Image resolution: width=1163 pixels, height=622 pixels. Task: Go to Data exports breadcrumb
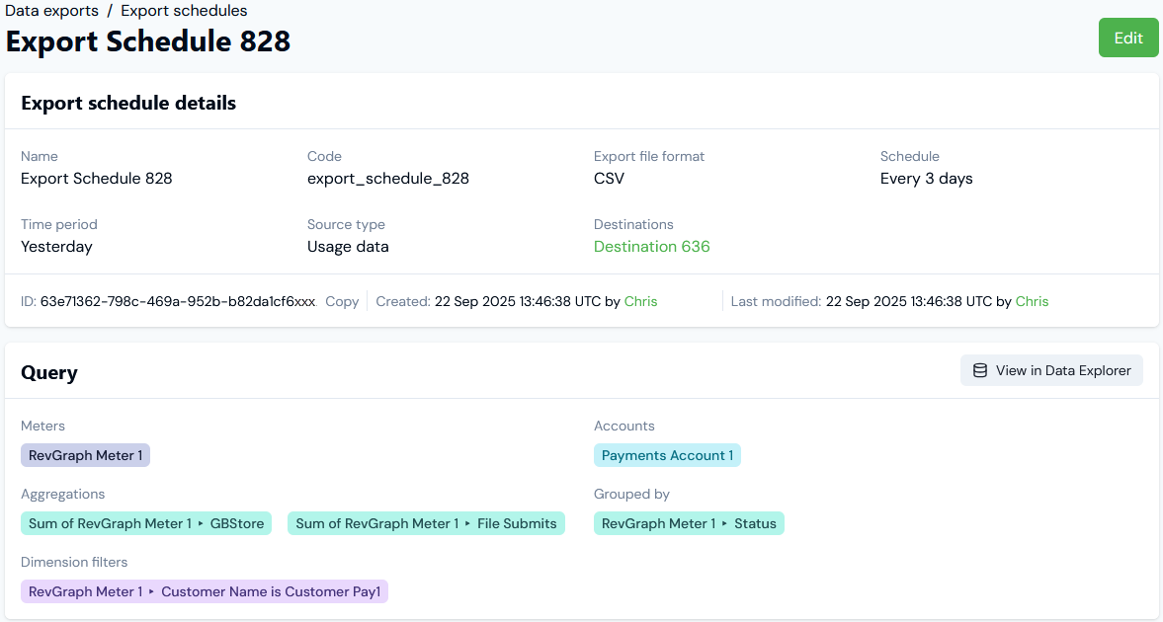pos(51,11)
